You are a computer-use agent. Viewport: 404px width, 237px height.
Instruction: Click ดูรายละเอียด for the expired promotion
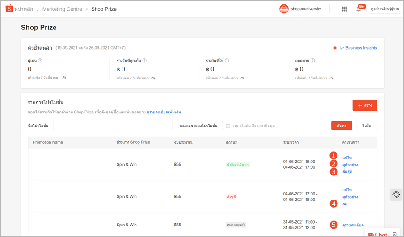point(353,225)
